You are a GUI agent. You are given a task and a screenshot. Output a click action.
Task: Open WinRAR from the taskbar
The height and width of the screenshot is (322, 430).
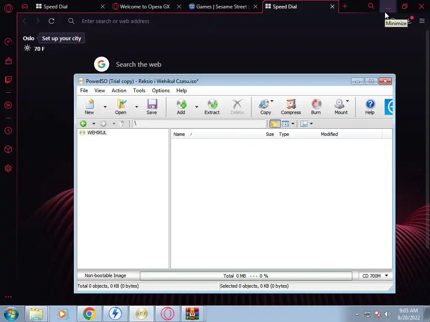coord(192,314)
